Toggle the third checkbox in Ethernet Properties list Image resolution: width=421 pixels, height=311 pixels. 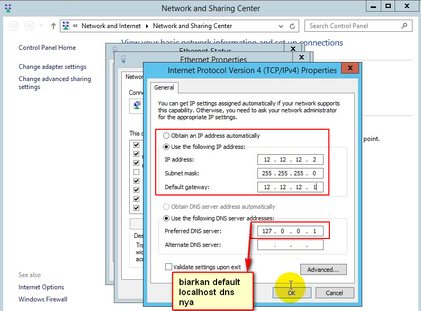(x=137, y=163)
